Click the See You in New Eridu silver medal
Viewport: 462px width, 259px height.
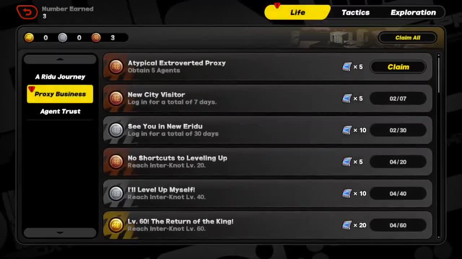point(116,130)
